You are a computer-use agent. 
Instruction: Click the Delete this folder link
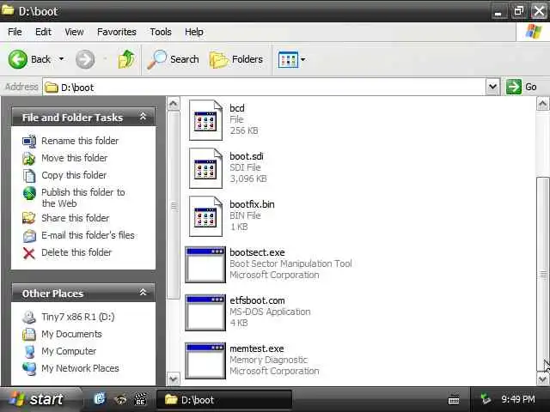[76, 252]
